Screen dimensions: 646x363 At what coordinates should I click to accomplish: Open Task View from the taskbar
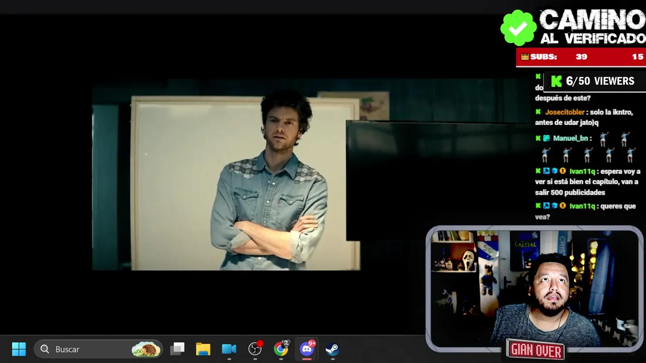[177, 349]
